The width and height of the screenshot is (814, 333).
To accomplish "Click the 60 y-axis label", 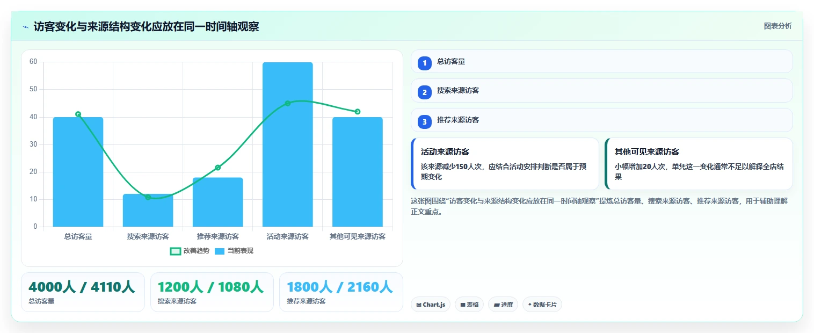I will click(33, 62).
